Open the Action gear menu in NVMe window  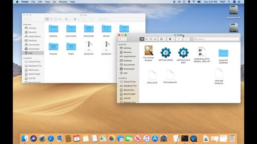tap(171, 39)
